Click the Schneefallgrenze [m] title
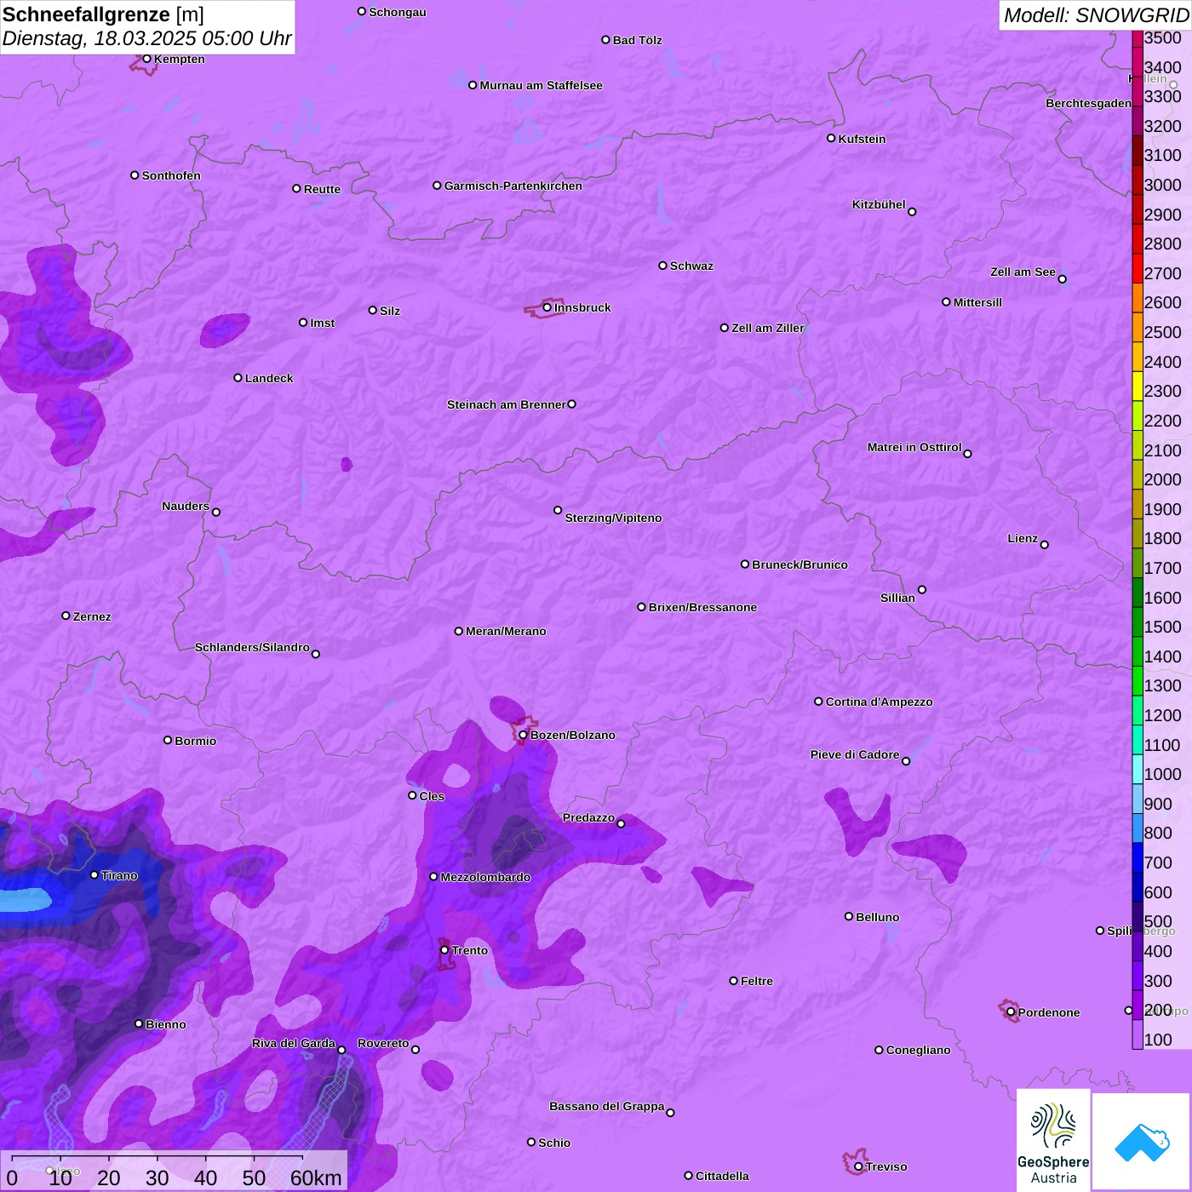 coord(103,14)
